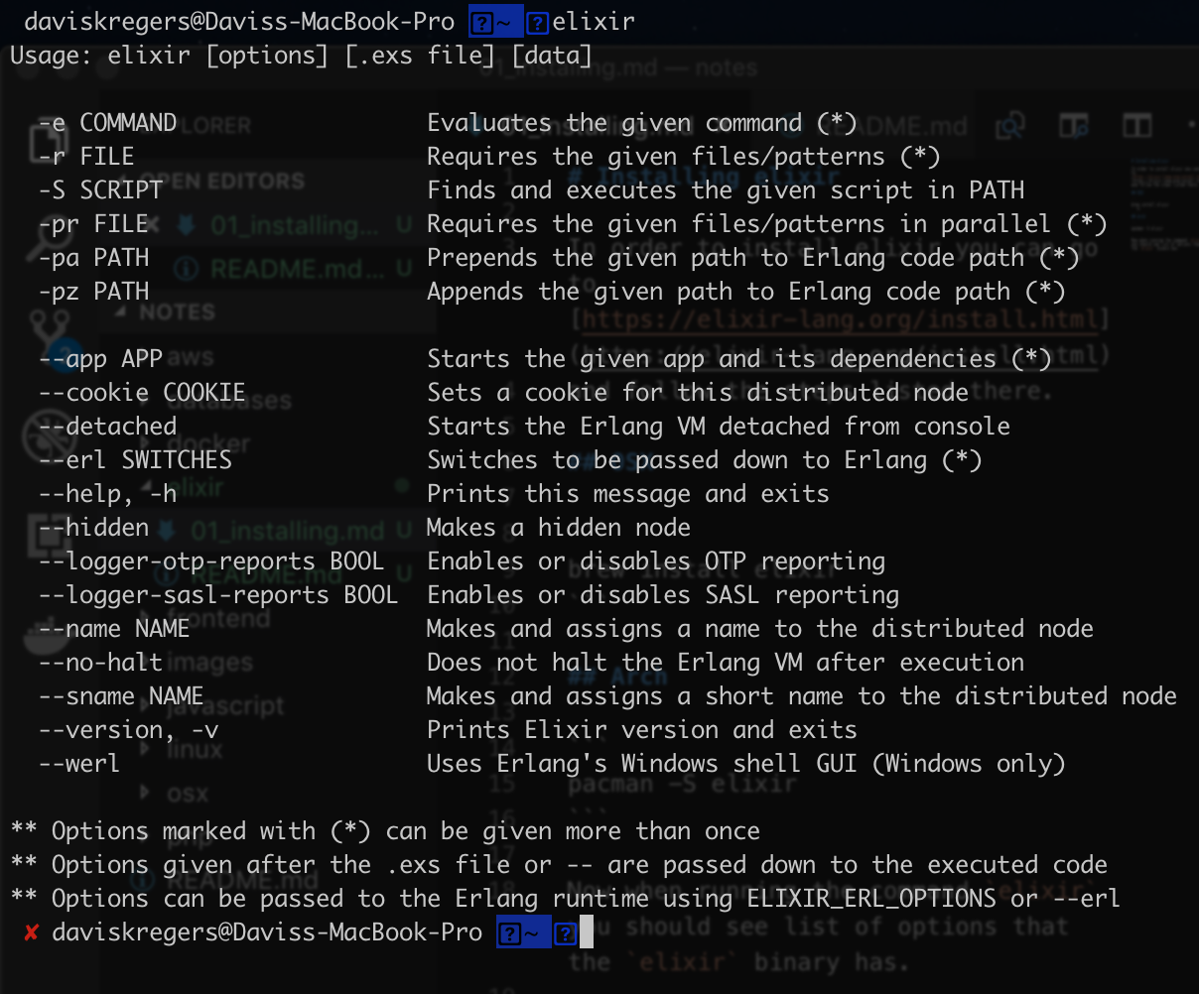This screenshot has width=1199, height=994.
Task: Click the 'elixir' command typed in the terminal
Action: [x=593, y=21]
